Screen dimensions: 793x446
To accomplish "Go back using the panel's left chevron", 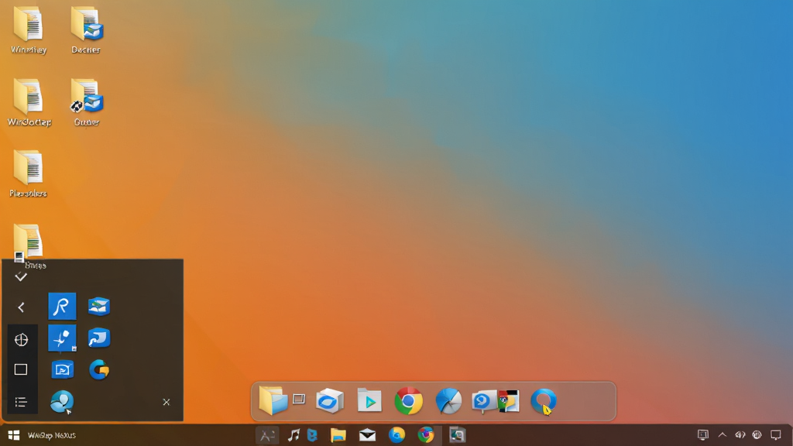I will coord(21,307).
